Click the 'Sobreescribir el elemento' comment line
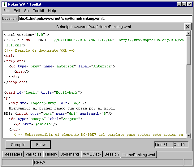The image size is (194, 167). (98, 135)
